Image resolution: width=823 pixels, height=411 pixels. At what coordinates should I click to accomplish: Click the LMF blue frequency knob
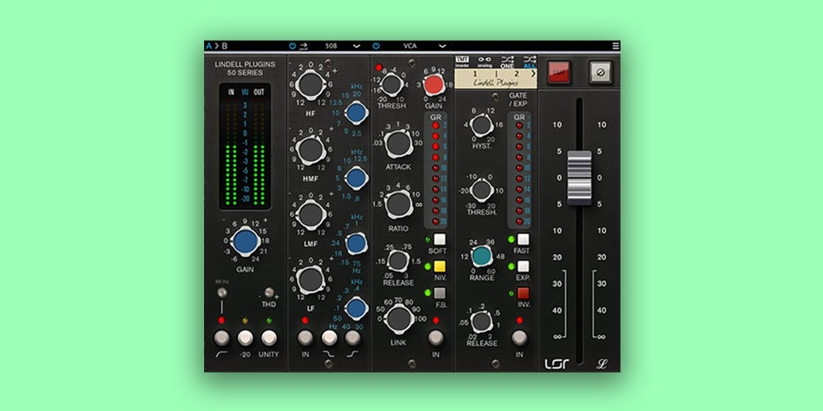click(356, 244)
